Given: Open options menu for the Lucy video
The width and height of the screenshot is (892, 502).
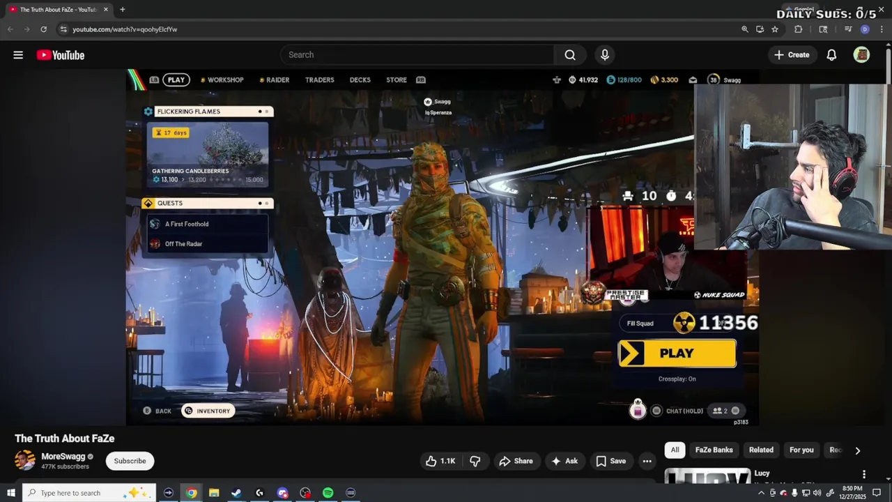Looking at the screenshot, I should [x=864, y=474].
